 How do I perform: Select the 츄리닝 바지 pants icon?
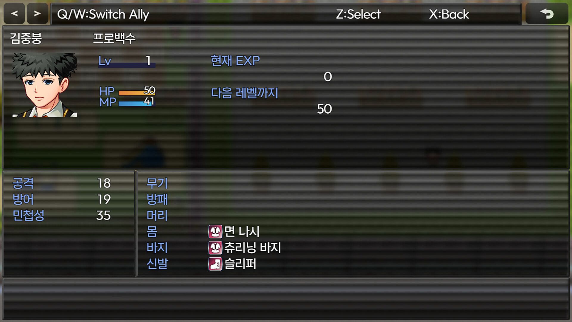point(215,247)
